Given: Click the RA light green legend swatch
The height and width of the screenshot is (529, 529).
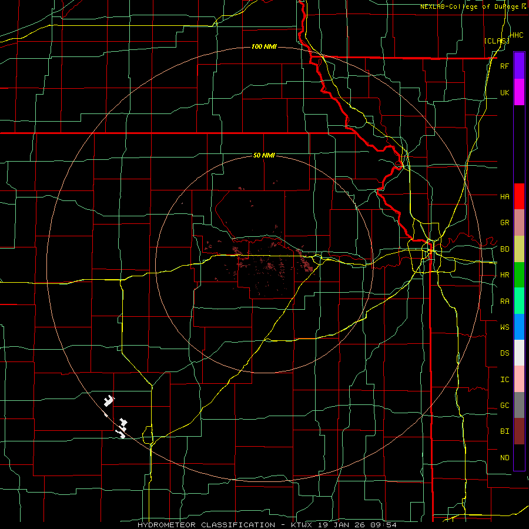Looking at the screenshot, I should tap(519, 301).
